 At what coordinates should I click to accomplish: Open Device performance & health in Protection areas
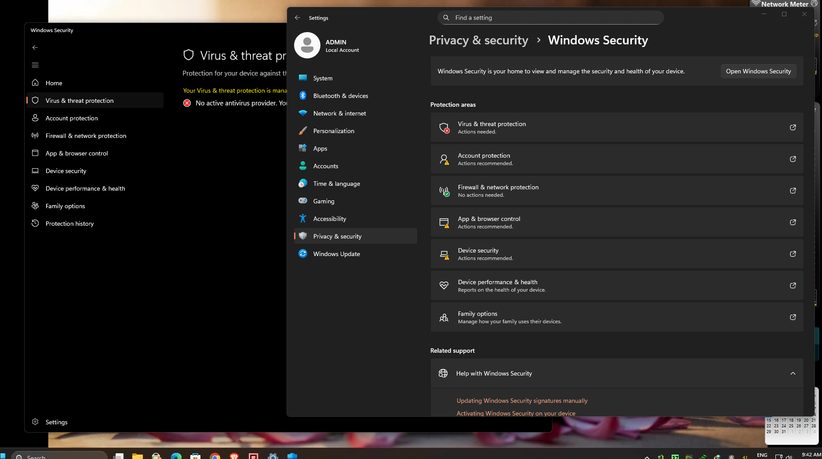pos(617,286)
